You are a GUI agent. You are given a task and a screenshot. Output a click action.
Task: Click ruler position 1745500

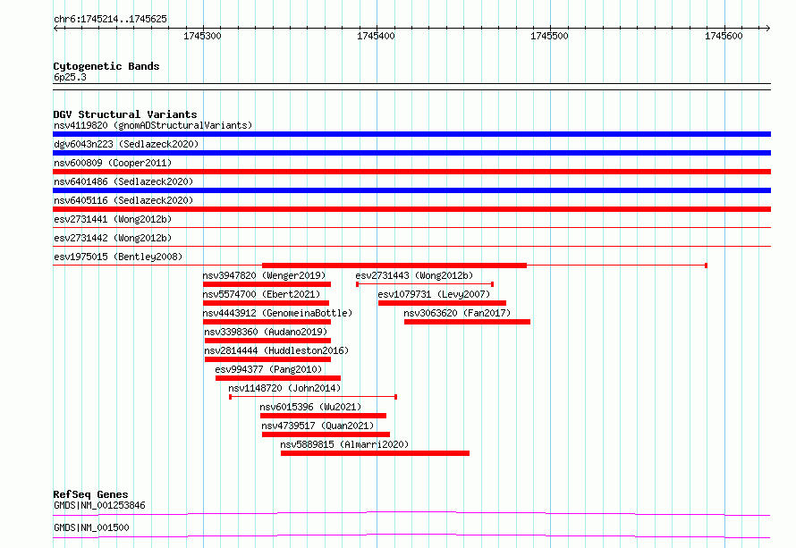point(550,36)
